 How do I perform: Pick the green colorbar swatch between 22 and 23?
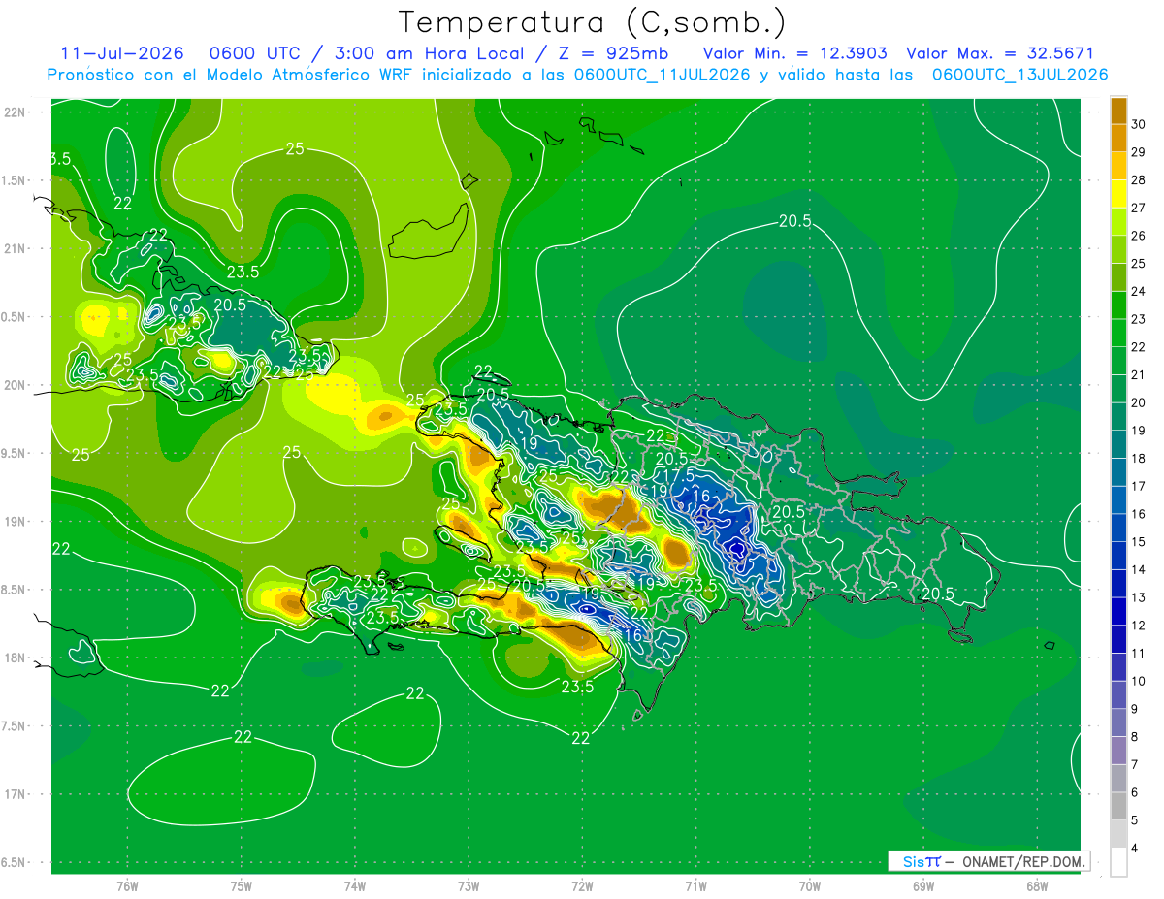click(x=1118, y=333)
